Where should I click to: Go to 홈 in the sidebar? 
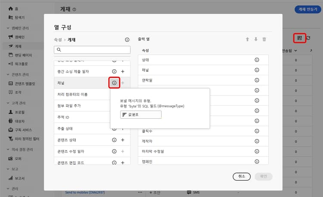click(x=13, y=9)
